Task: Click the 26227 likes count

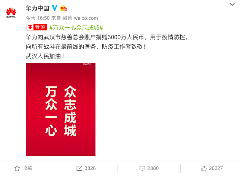Action: (x=216, y=168)
